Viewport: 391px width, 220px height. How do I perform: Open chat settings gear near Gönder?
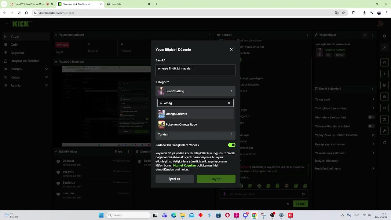coord(288,204)
